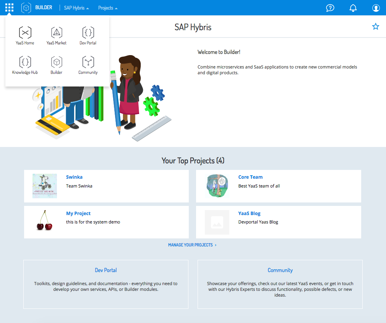This screenshot has height=323, width=386.
Task: Open the help chat bubble icon
Action: (330, 8)
